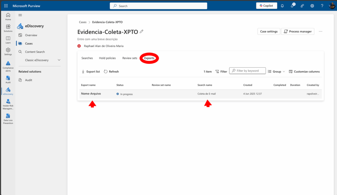The image size is (337, 195).
Task: Click the eDiscovery navigation panel heading
Action: (x=34, y=26)
